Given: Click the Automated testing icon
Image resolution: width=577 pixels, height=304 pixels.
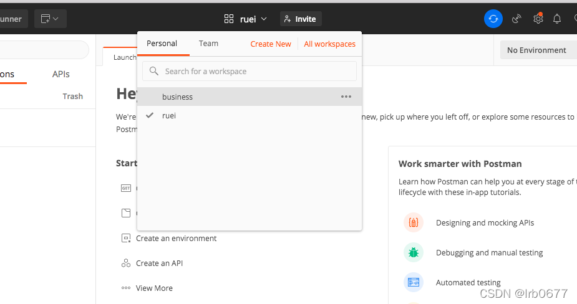Looking at the screenshot, I should tap(414, 282).
